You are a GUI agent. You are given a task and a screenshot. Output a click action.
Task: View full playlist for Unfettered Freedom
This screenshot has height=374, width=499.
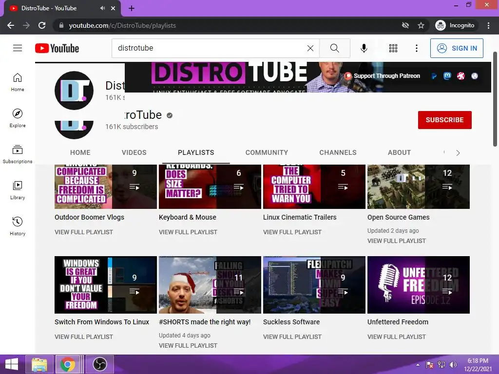[x=397, y=337]
